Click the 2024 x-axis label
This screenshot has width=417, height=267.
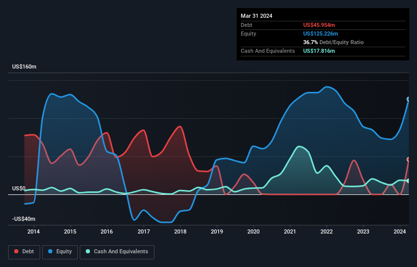(400, 231)
